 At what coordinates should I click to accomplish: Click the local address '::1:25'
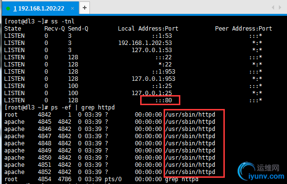pos(162,86)
